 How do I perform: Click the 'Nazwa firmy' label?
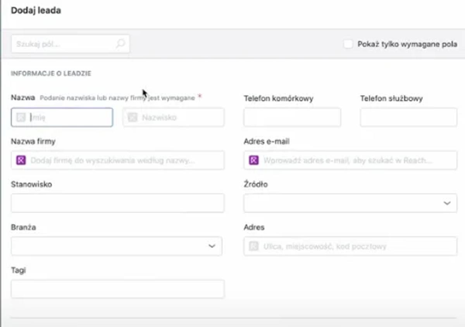pyautogui.click(x=33, y=141)
